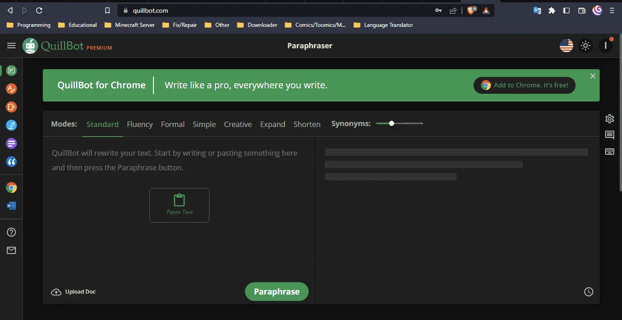Switch to Simple mode
This screenshot has width=622, height=320.
point(204,124)
